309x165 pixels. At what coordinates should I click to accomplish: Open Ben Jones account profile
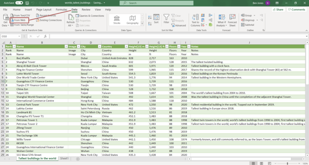(262, 3)
